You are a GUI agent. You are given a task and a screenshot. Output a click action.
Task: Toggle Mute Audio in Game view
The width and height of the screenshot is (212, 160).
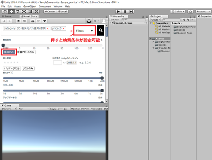(x=96, y=109)
